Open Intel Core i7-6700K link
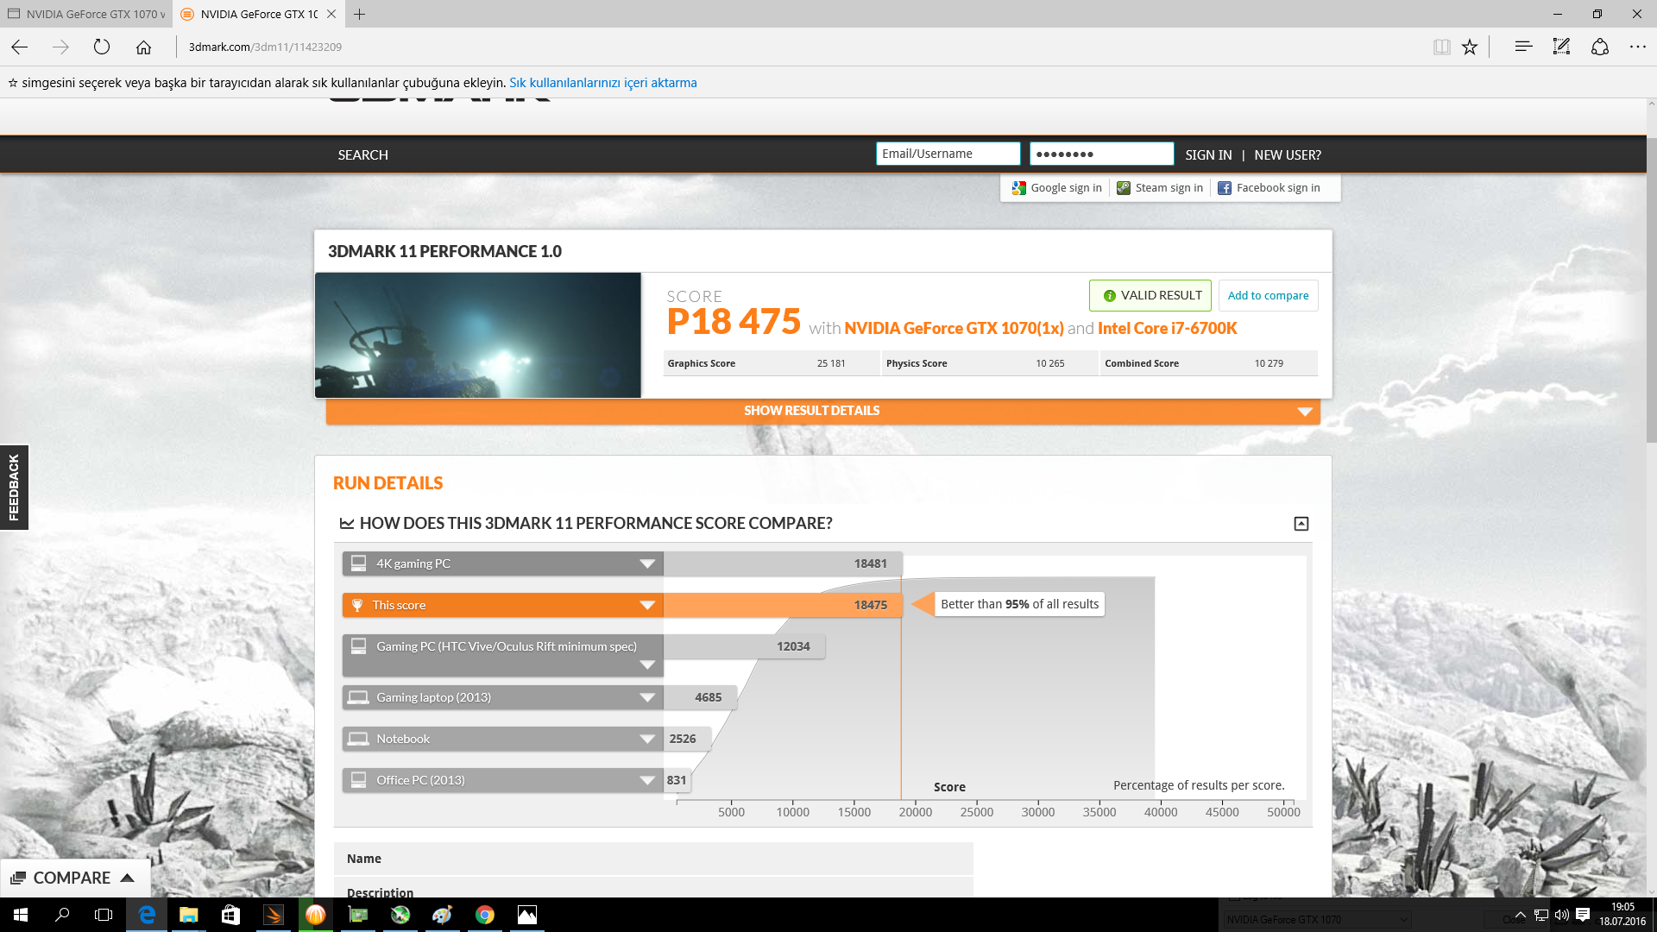Screen dimensions: 1657x932 [1167, 329]
